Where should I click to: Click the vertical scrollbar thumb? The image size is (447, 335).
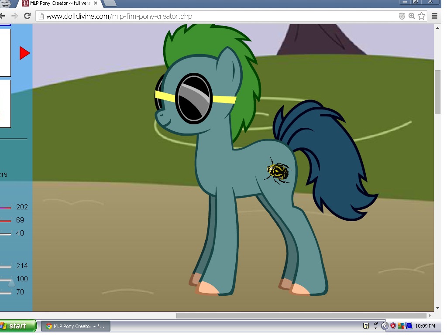pos(437,92)
